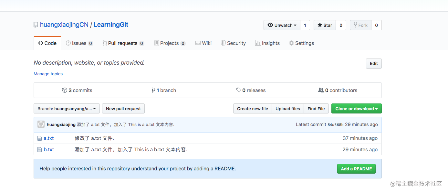Click the Pull requests count badge 0
This screenshot has height=193, width=448.
(141, 43)
